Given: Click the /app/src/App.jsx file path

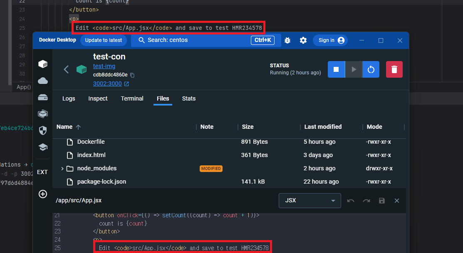Looking at the screenshot, I should [x=79, y=201].
